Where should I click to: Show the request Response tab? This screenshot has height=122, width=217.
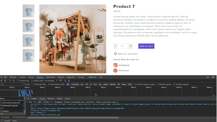point(51,98)
